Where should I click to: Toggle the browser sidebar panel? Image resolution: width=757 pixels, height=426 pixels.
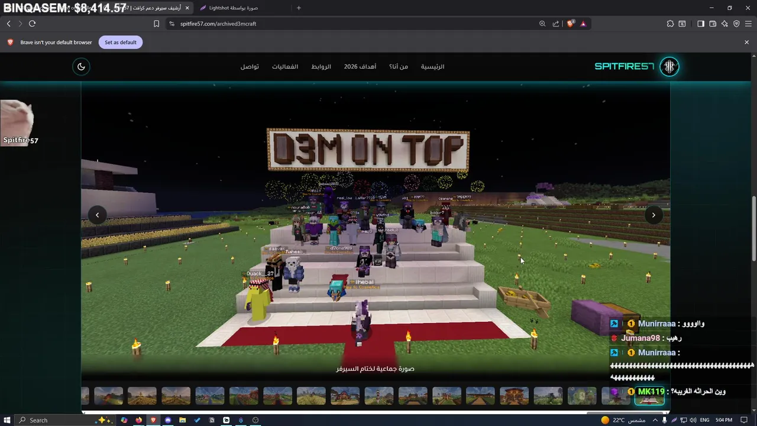pos(701,24)
